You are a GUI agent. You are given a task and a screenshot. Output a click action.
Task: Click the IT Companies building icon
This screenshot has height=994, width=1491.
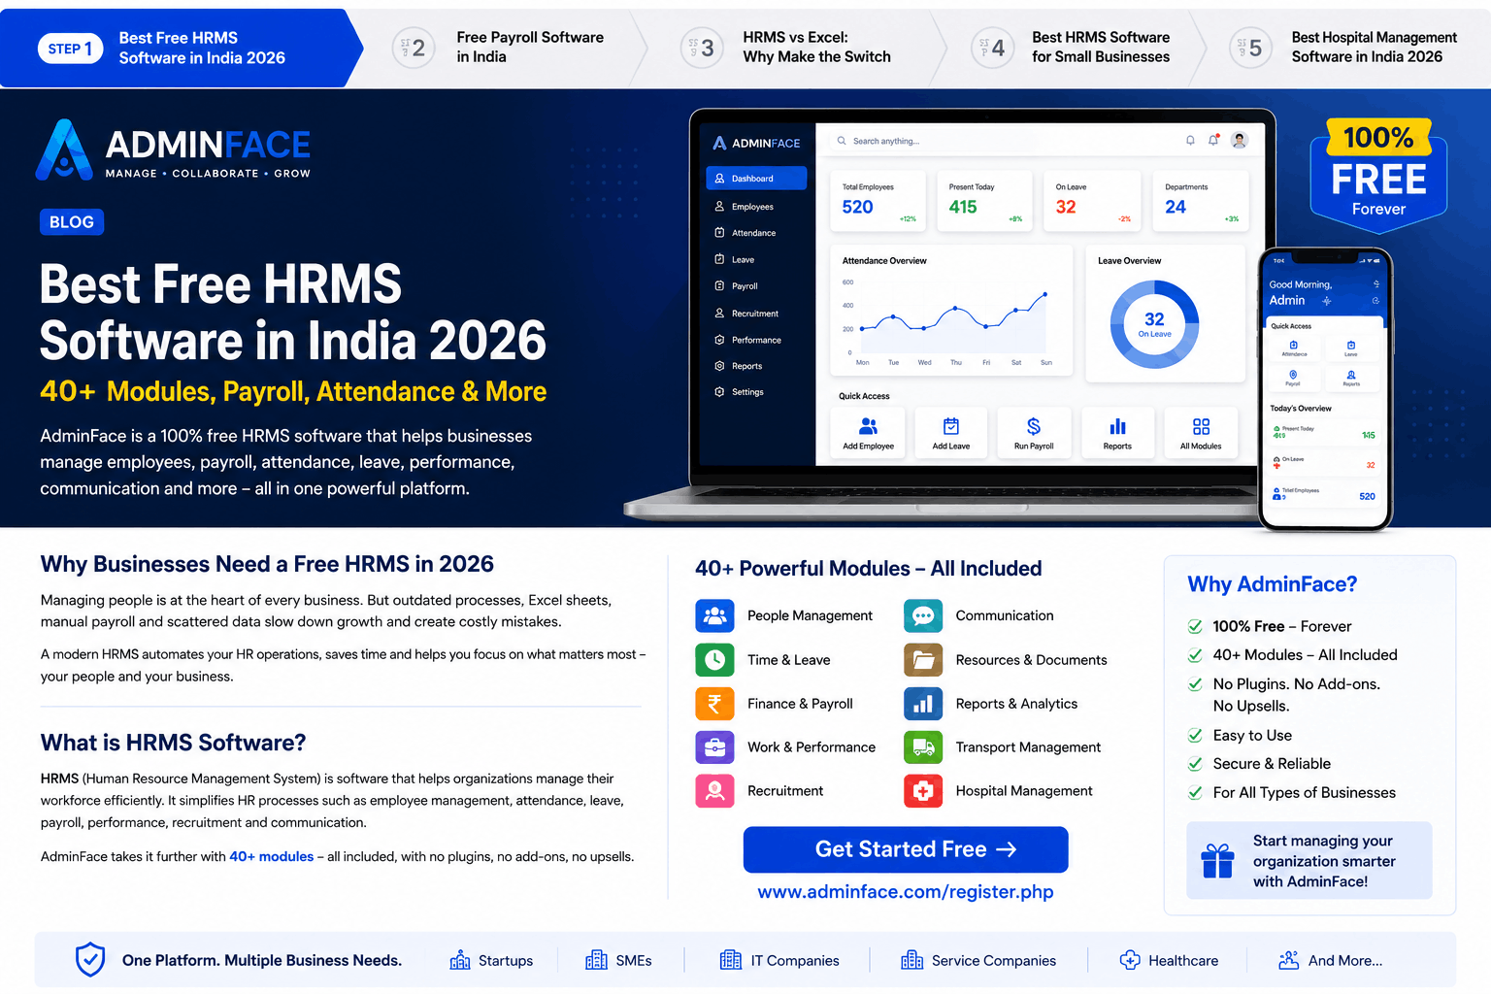(731, 960)
